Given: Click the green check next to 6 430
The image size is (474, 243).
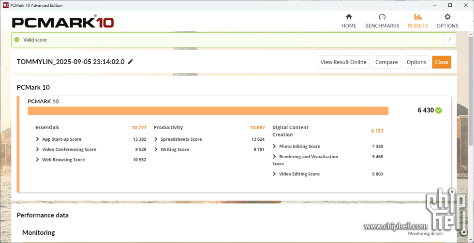Looking at the screenshot, I should [439, 110].
